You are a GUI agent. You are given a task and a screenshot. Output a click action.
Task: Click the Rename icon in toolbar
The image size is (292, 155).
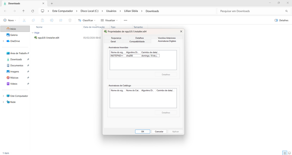(52, 20)
